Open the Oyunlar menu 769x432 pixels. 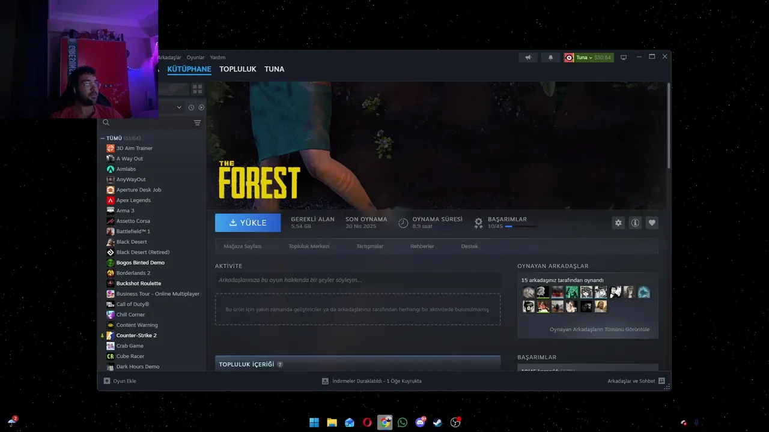(x=196, y=58)
